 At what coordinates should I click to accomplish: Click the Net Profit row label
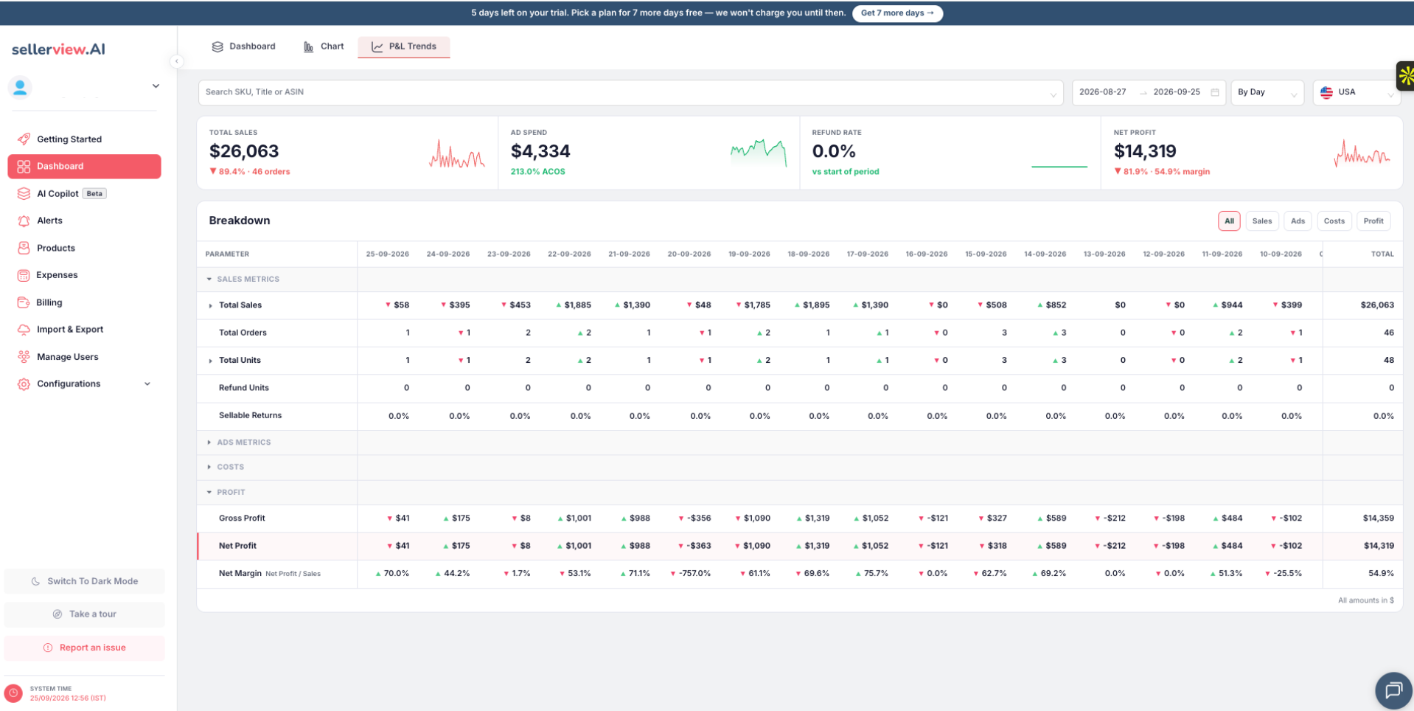coord(237,546)
